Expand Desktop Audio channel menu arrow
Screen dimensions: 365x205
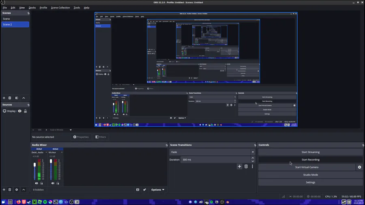pyautogui.click(x=46, y=152)
